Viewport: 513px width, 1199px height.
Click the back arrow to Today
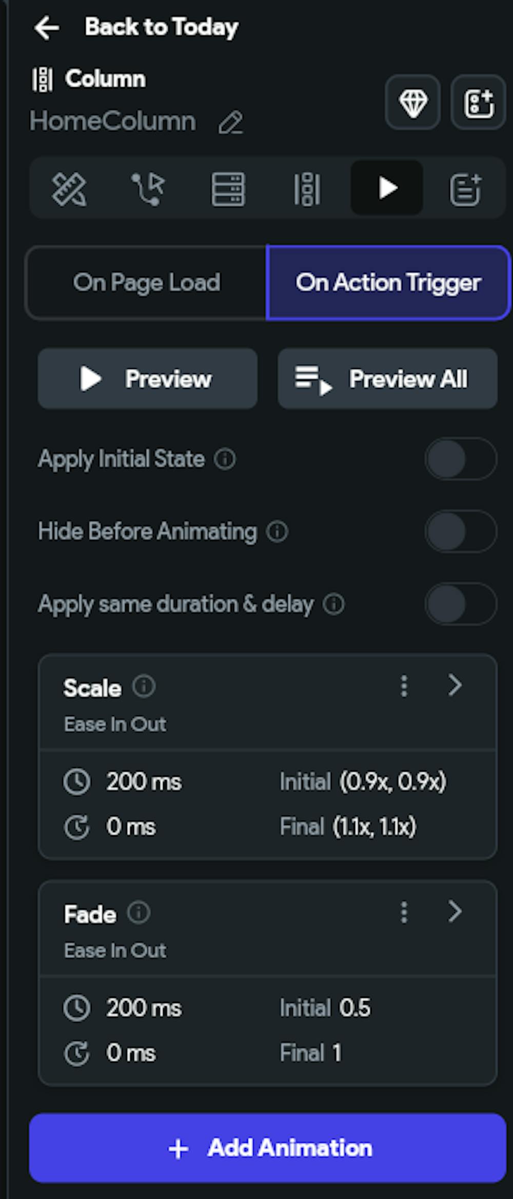47,28
